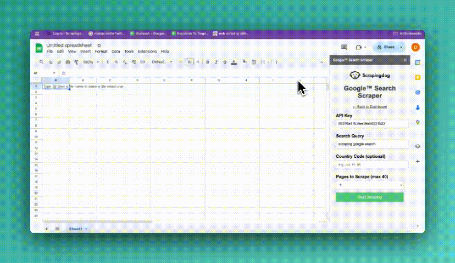Click the Start Scraping button

[370, 197]
